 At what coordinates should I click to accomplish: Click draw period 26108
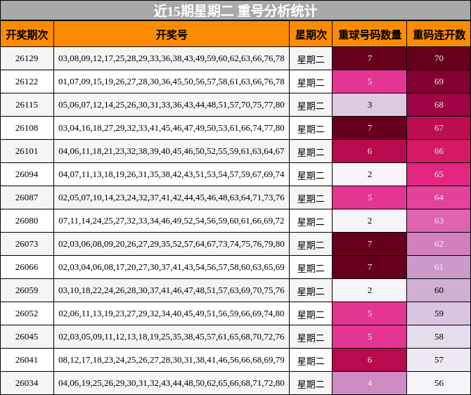tap(27, 128)
